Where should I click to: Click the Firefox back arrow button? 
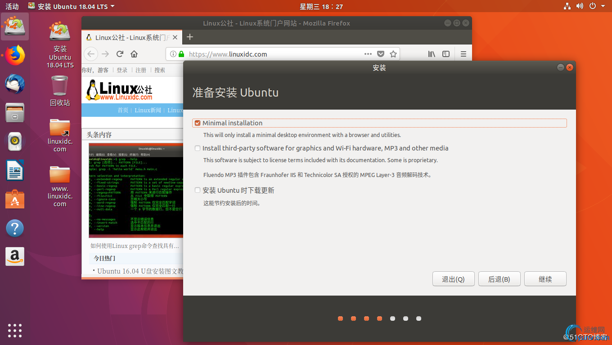(91, 54)
